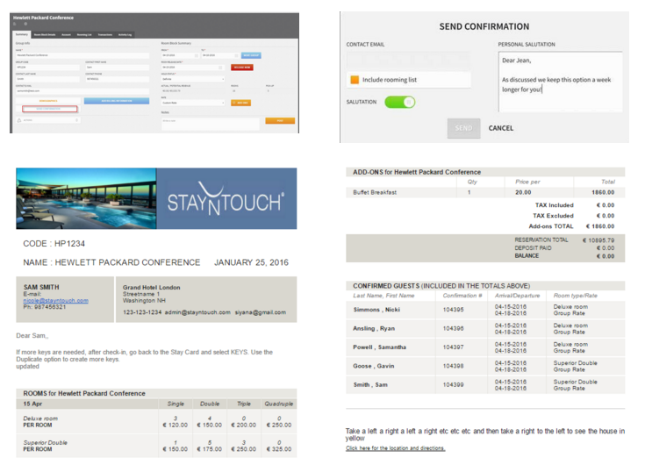Screen dimensions: 645x472
Task: Click the 'JANUARY 25, 2016' date text
Action: 251,262
